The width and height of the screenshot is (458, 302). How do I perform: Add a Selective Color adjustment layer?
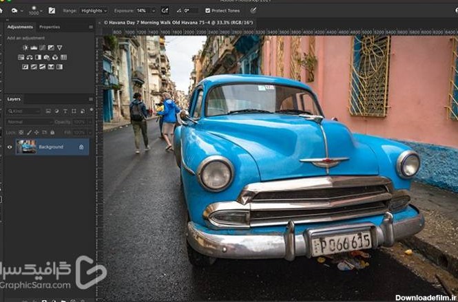point(51,67)
